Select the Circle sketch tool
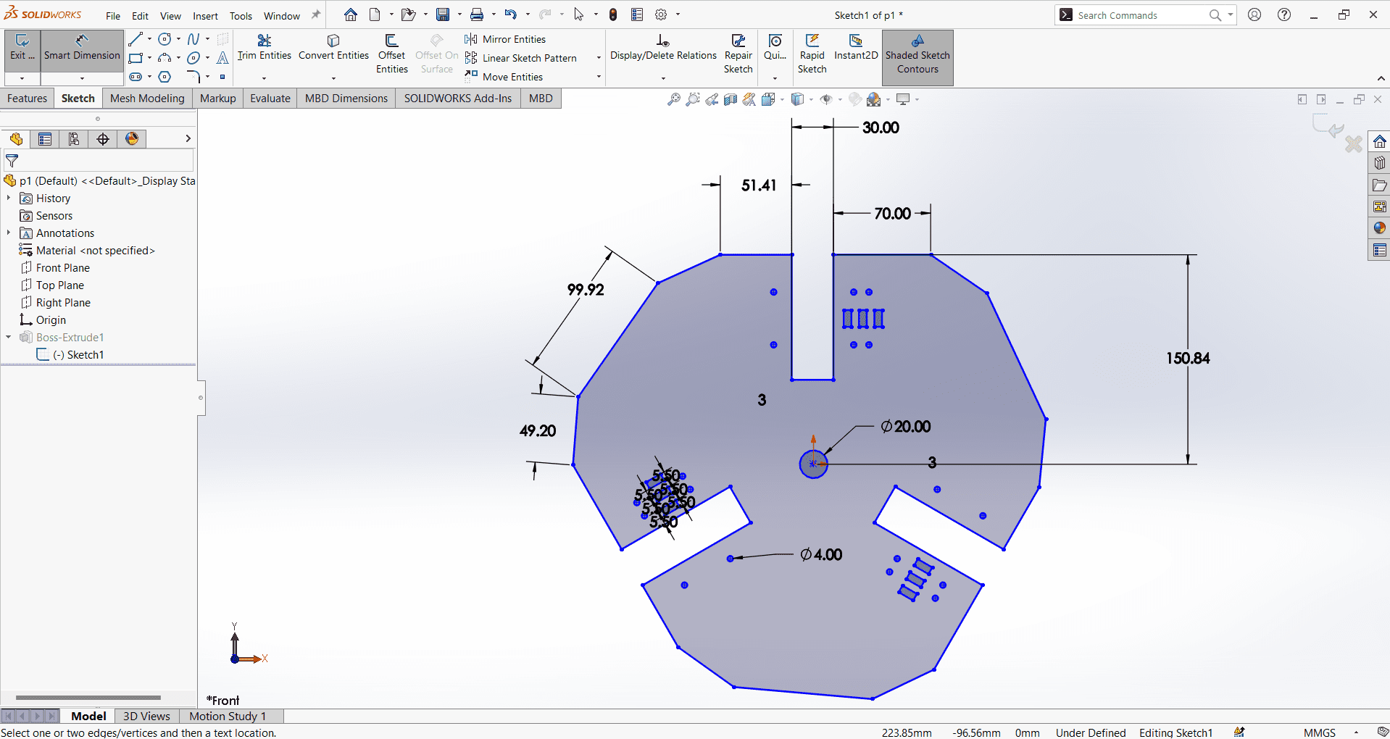The width and height of the screenshot is (1390, 739). point(165,39)
